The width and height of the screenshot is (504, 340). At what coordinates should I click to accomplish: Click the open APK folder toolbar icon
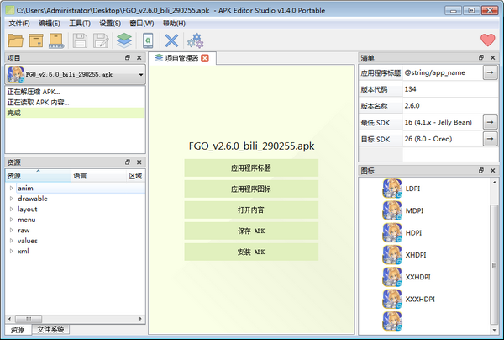[17, 40]
